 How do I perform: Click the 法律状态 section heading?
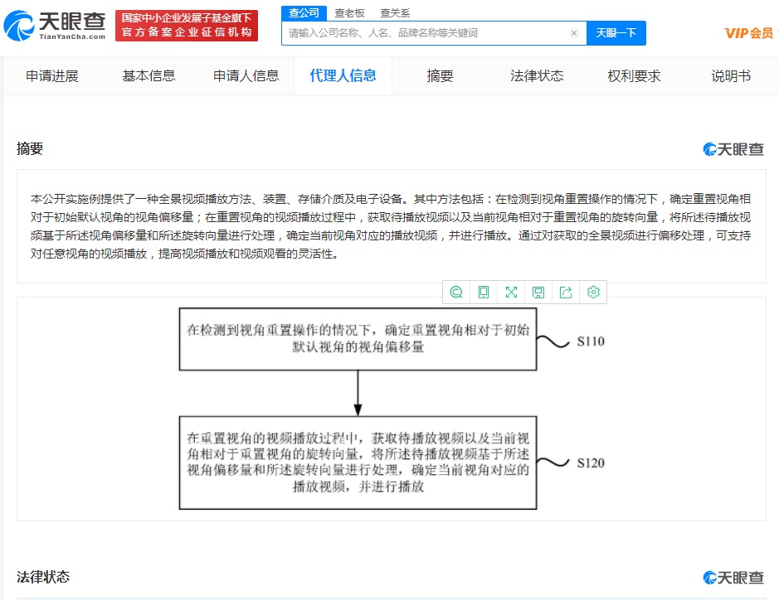pyautogui.click(x=43, y=577)
